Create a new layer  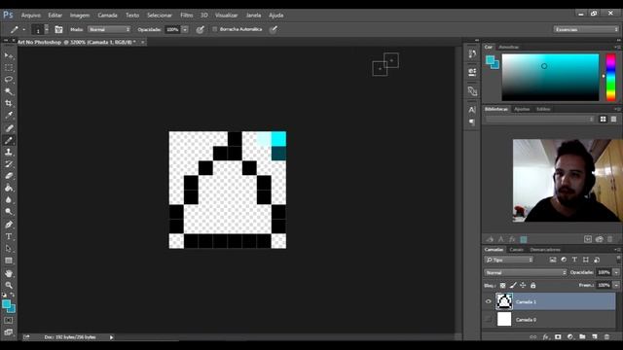tap(595, 336)
